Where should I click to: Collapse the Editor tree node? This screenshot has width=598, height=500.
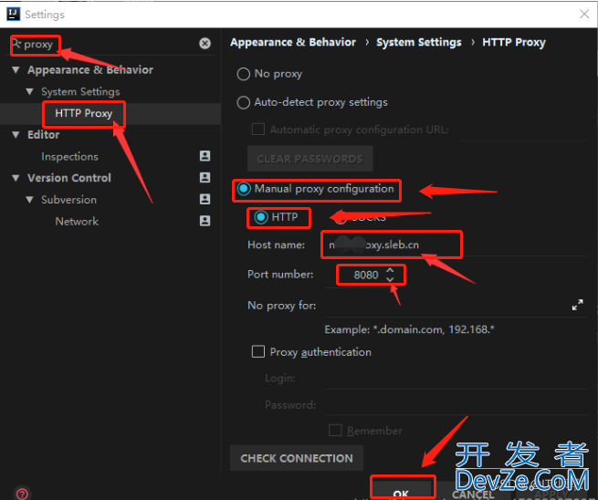pos(16,134)
